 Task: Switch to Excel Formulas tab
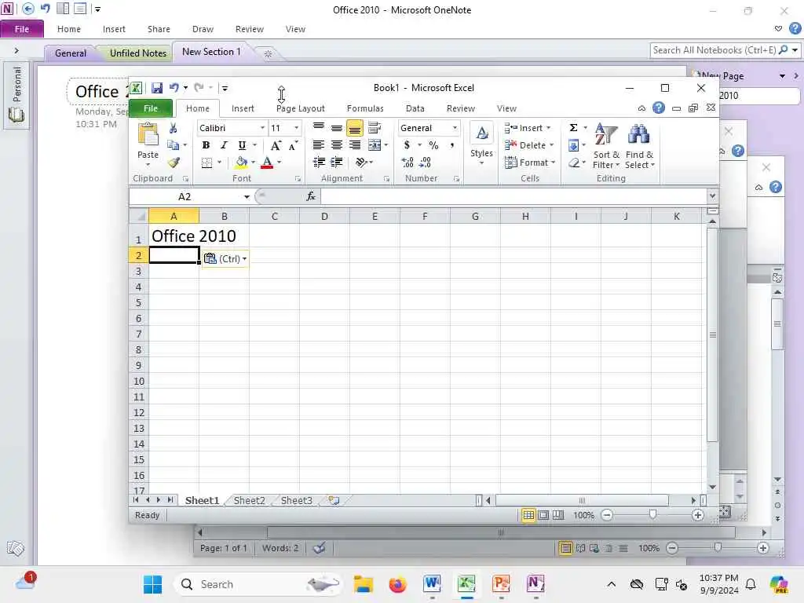click(x=365, y=108)
